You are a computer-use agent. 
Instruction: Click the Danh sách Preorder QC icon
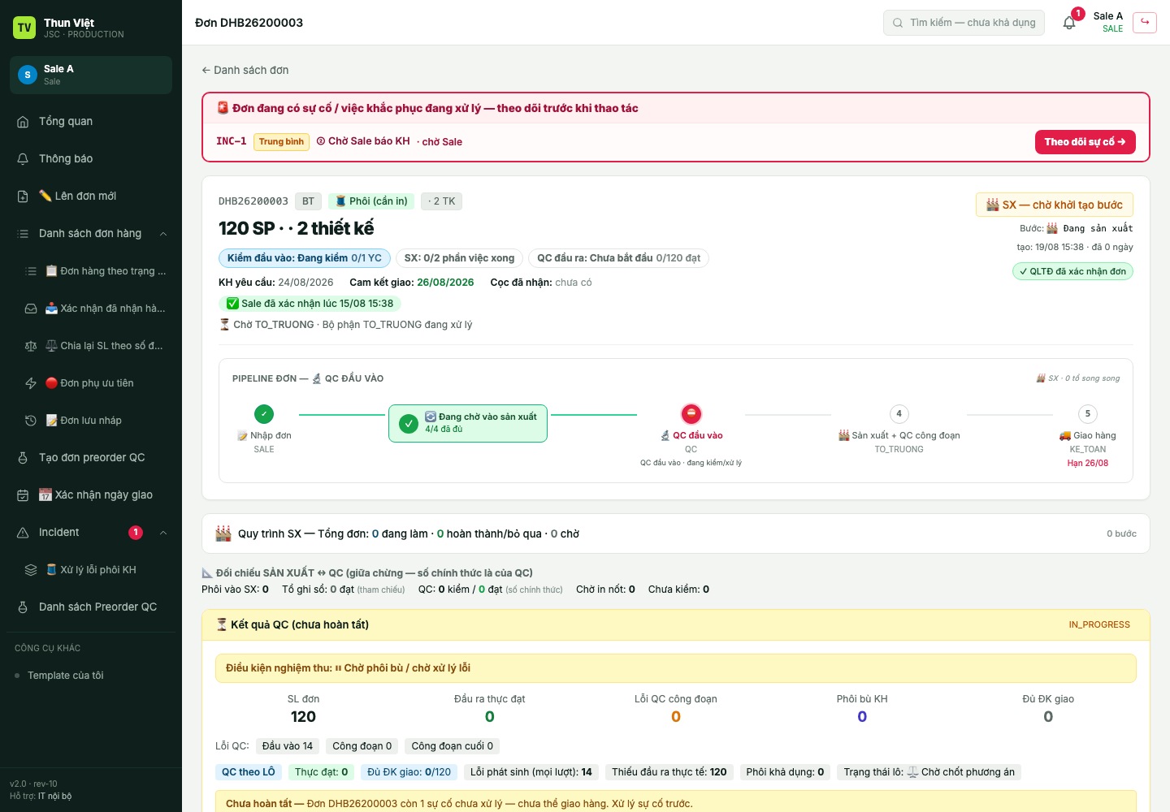pos(23,607)
